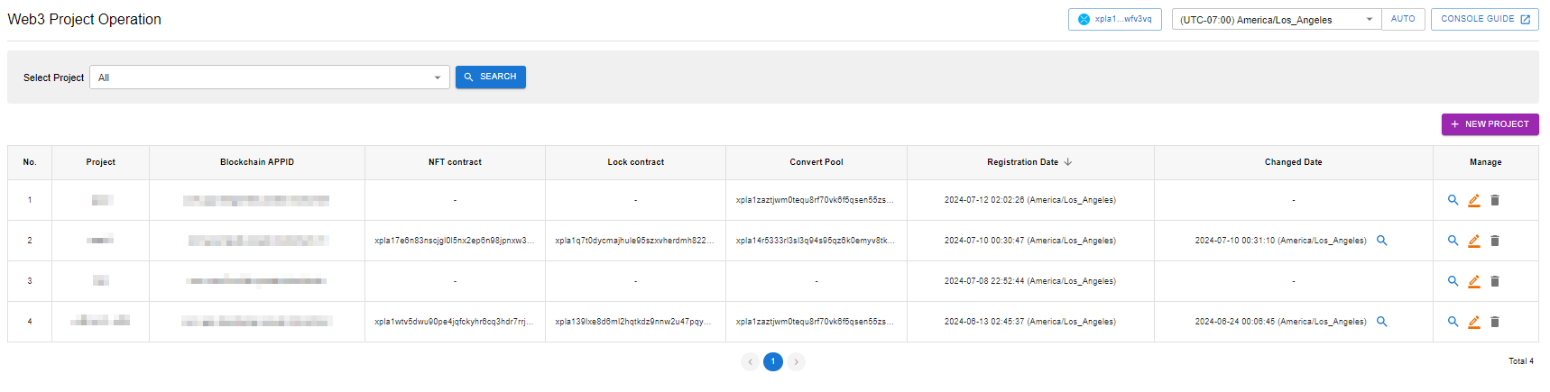Click the xpla wallet address button
The height and width of the screenshot is (392, 1550).
click(1114, 19)
